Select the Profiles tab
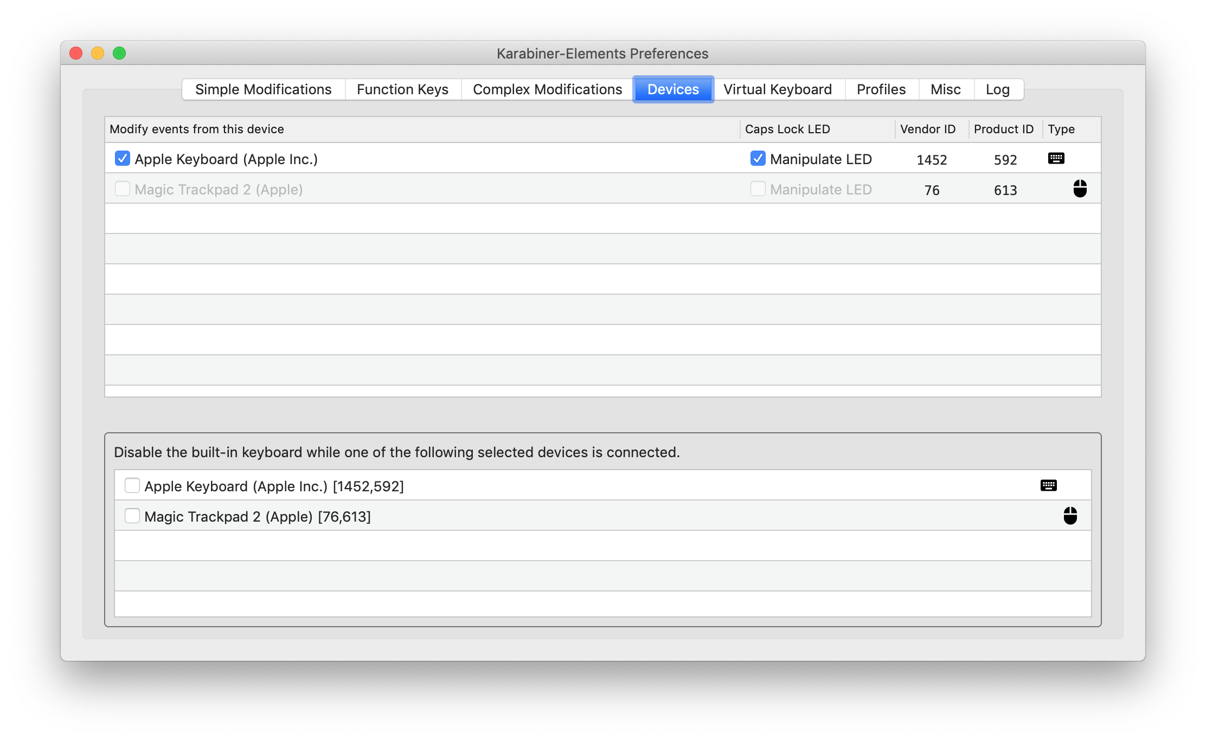The height and width of the screenshot is (741, 1206). pos(881,89)
